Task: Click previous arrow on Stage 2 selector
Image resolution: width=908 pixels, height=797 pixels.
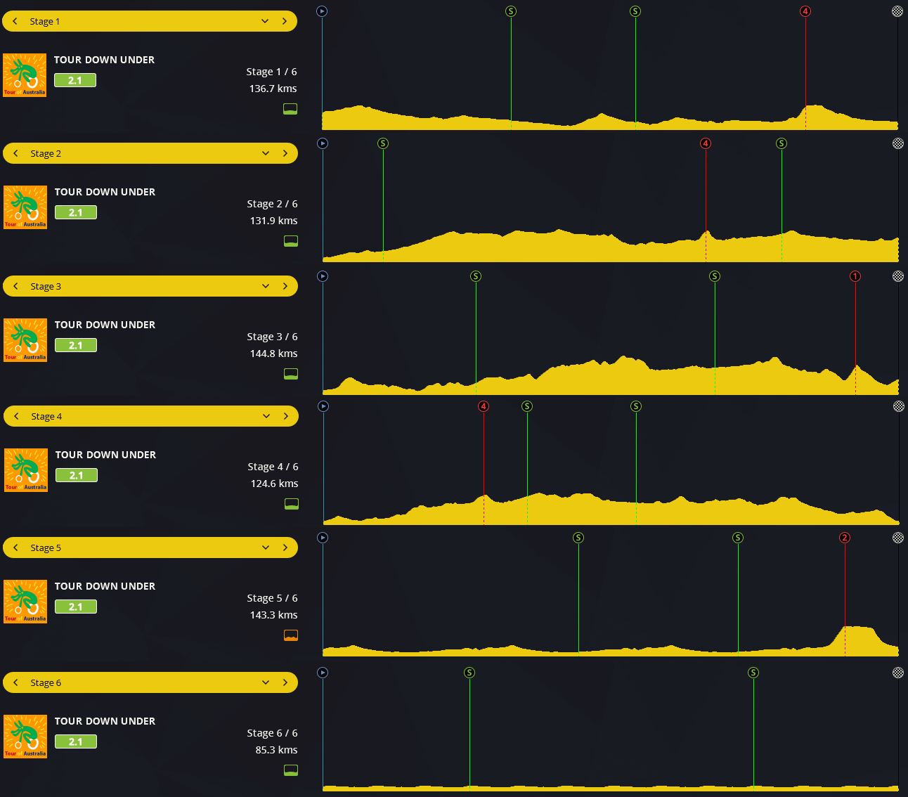Action: click(15, 153)
